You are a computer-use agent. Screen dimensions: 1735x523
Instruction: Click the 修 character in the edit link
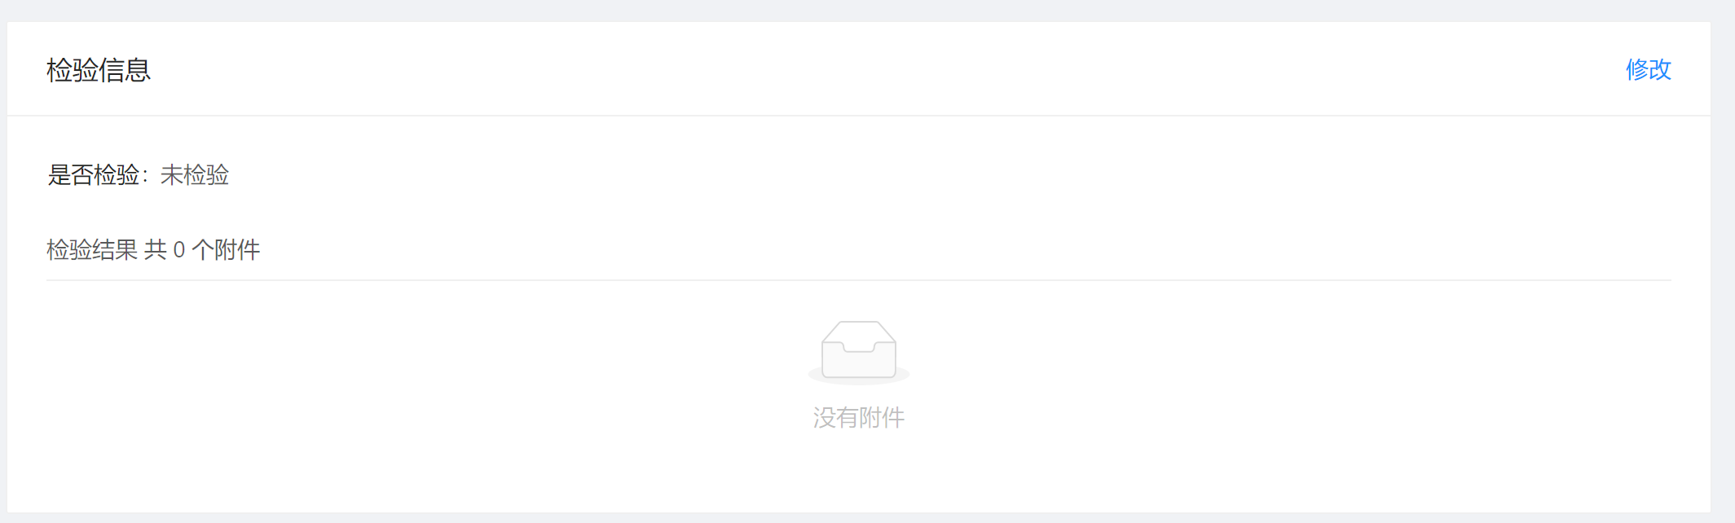(1636, 69)
